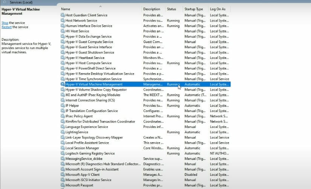
Task: Click the Running status of Host Network Service
Action: coord(173,21)
